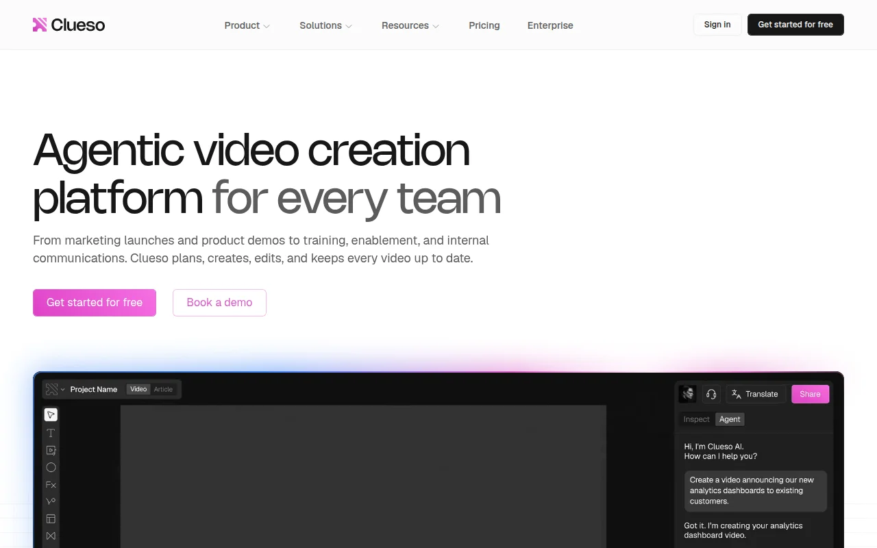The height and width of the screenshot is (548, 877).
Task: Click the Sign in button
Action: [717, 25]
